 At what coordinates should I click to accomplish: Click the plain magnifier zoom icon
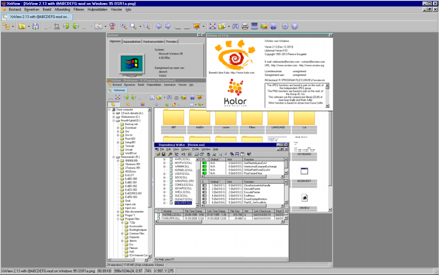(133, 26)
